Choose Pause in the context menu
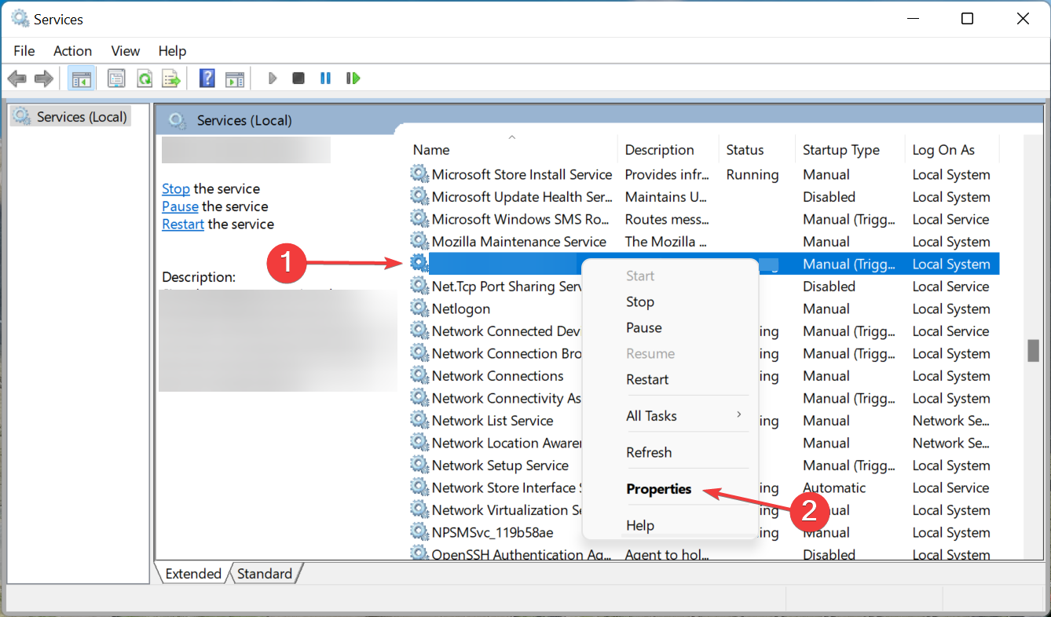Screen dimensions: 1051x617 [644, 327]
